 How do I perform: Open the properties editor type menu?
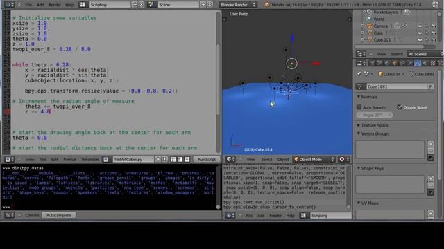[x=361, y=63]
